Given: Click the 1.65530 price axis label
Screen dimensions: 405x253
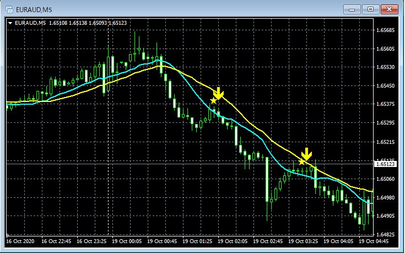Looking at the screenshot, I should click(x=385, y=67).
